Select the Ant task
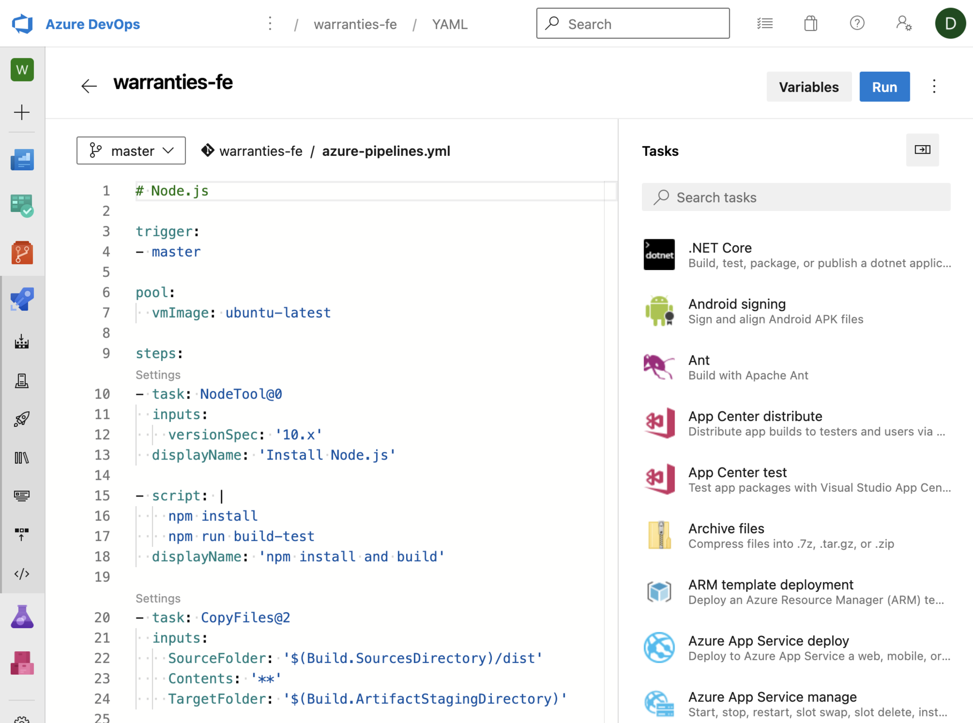 click(796, 367)
